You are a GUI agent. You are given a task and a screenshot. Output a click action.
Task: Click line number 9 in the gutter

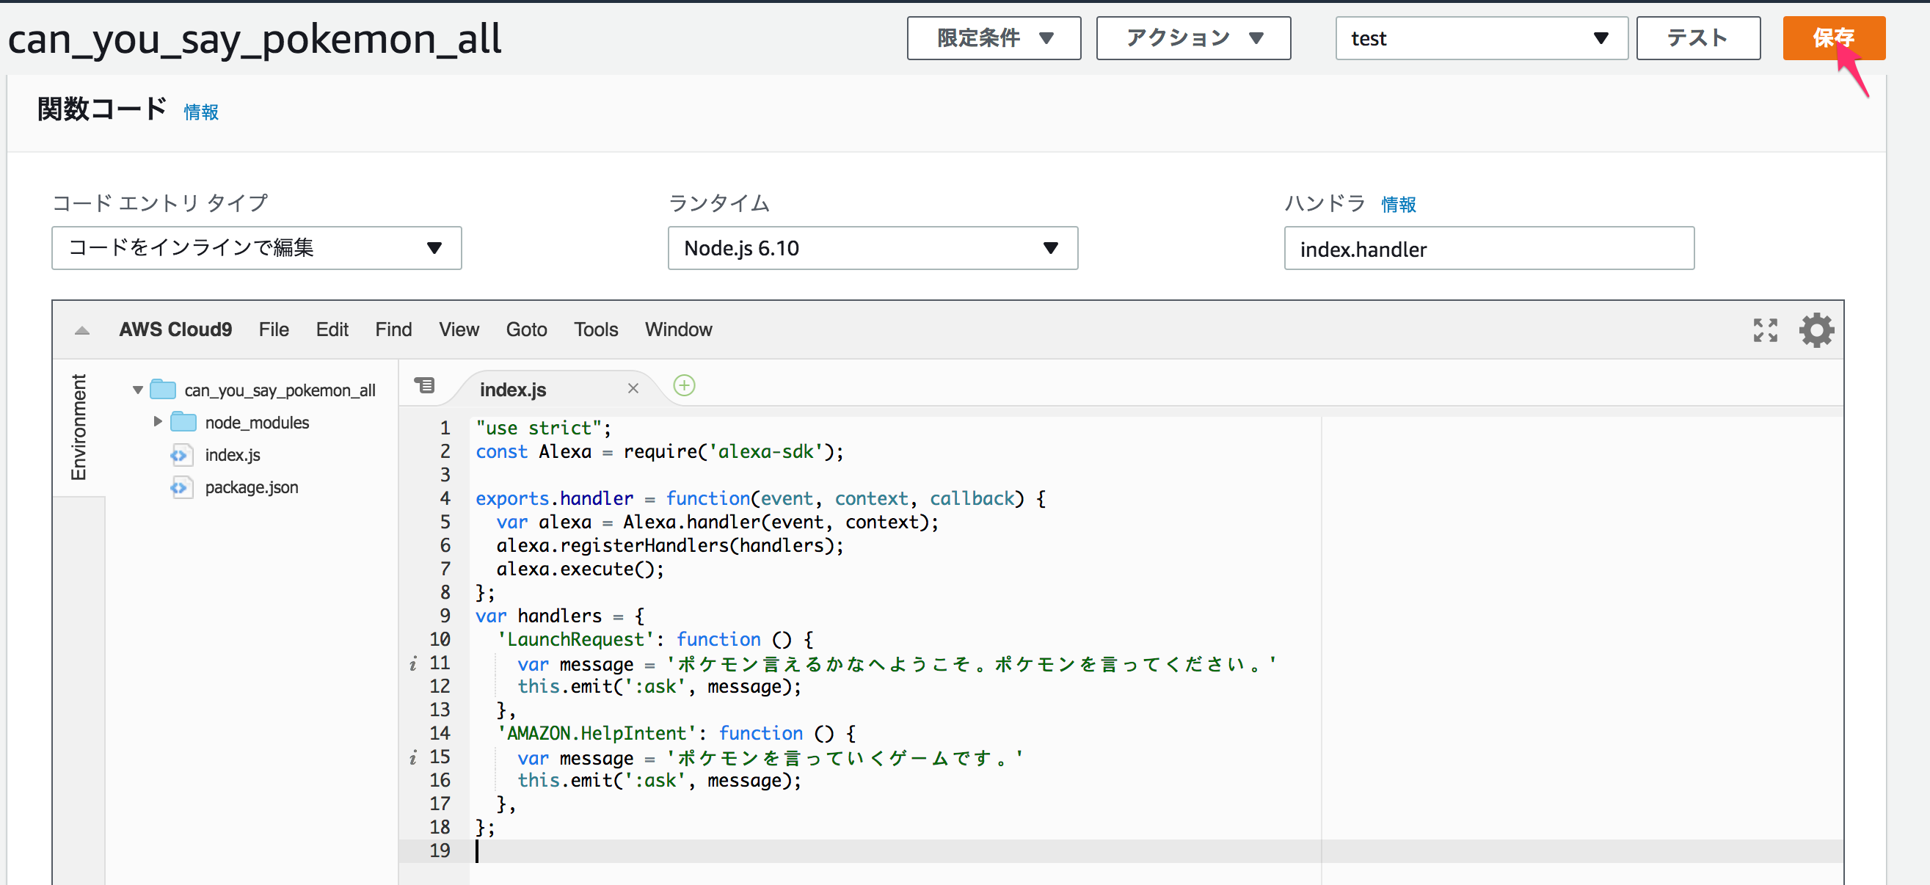(x=445, y=616)
